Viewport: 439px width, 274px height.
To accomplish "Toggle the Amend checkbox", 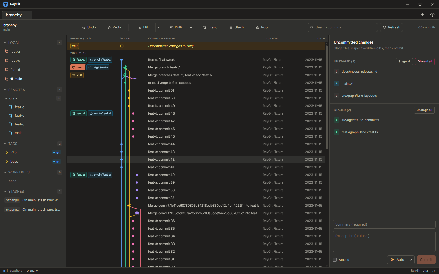I will click(335, 260).
